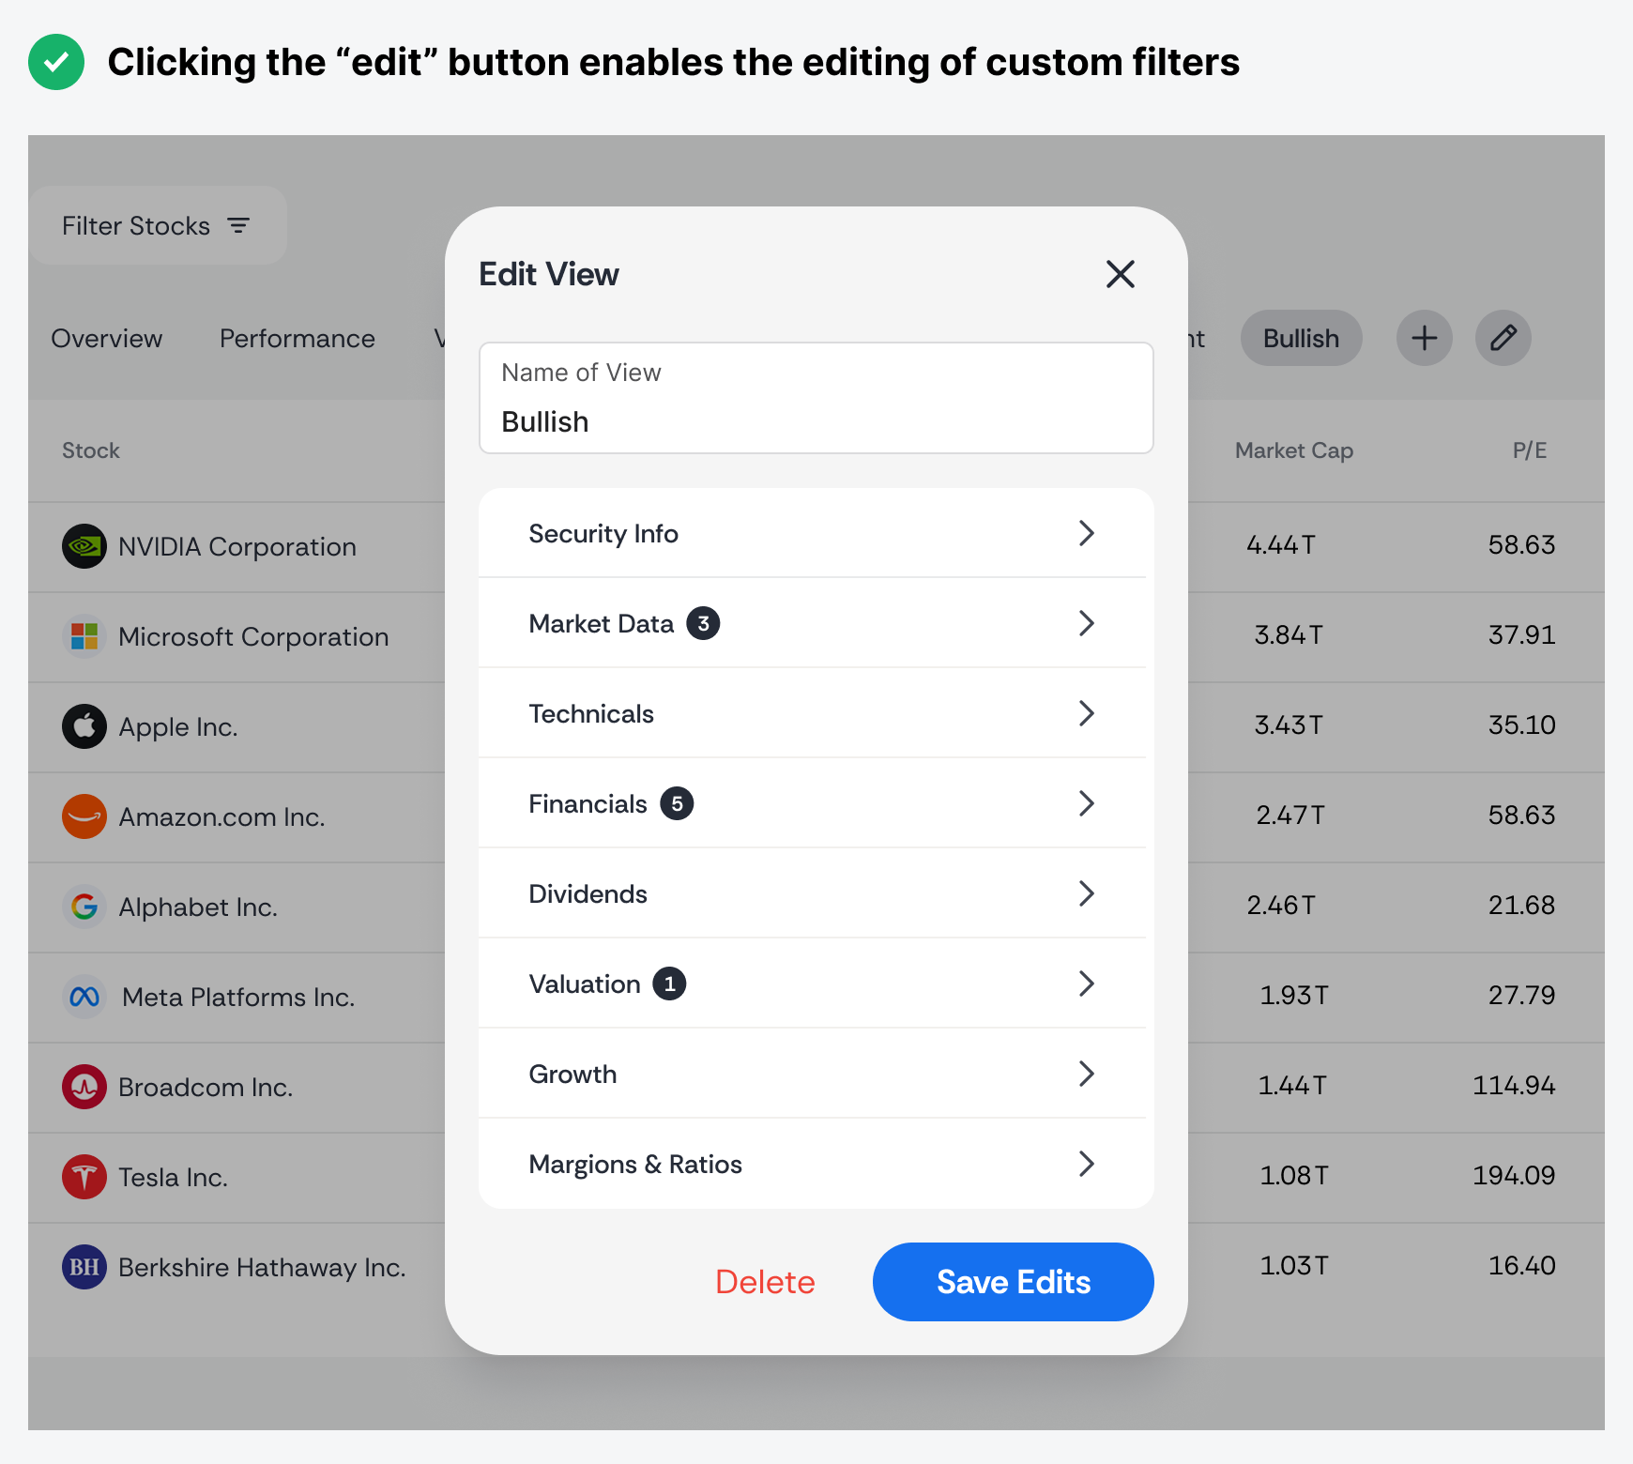Click the plus icon to add view
Screen dimensions: 1633x1464
(x=1424, y=338)
